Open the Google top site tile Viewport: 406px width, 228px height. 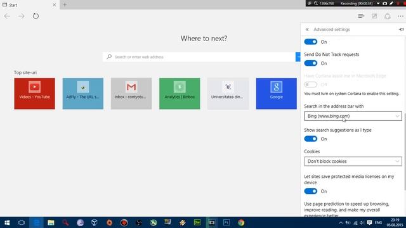pos(277,94)
